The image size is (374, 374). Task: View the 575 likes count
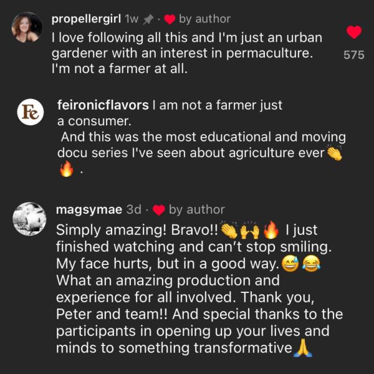pyautogui.click(x=353, y=55)
